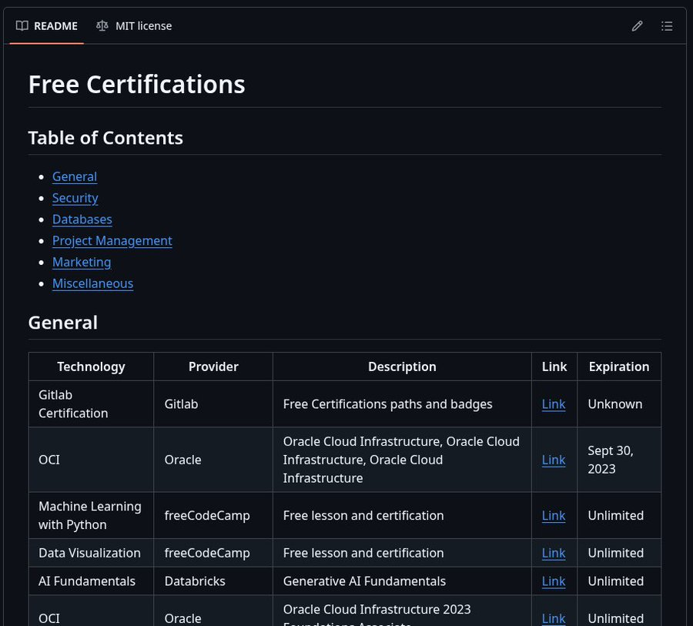The width and height of the screenshot is (693, 626).
Task: Click Link for AI Fundamentals
Action: coord(554,581)
